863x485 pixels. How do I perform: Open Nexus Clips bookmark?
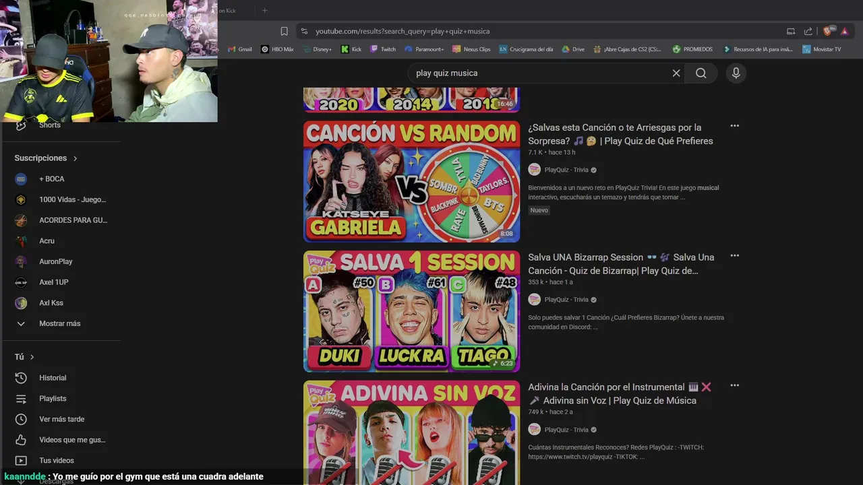tap(471, 49)
